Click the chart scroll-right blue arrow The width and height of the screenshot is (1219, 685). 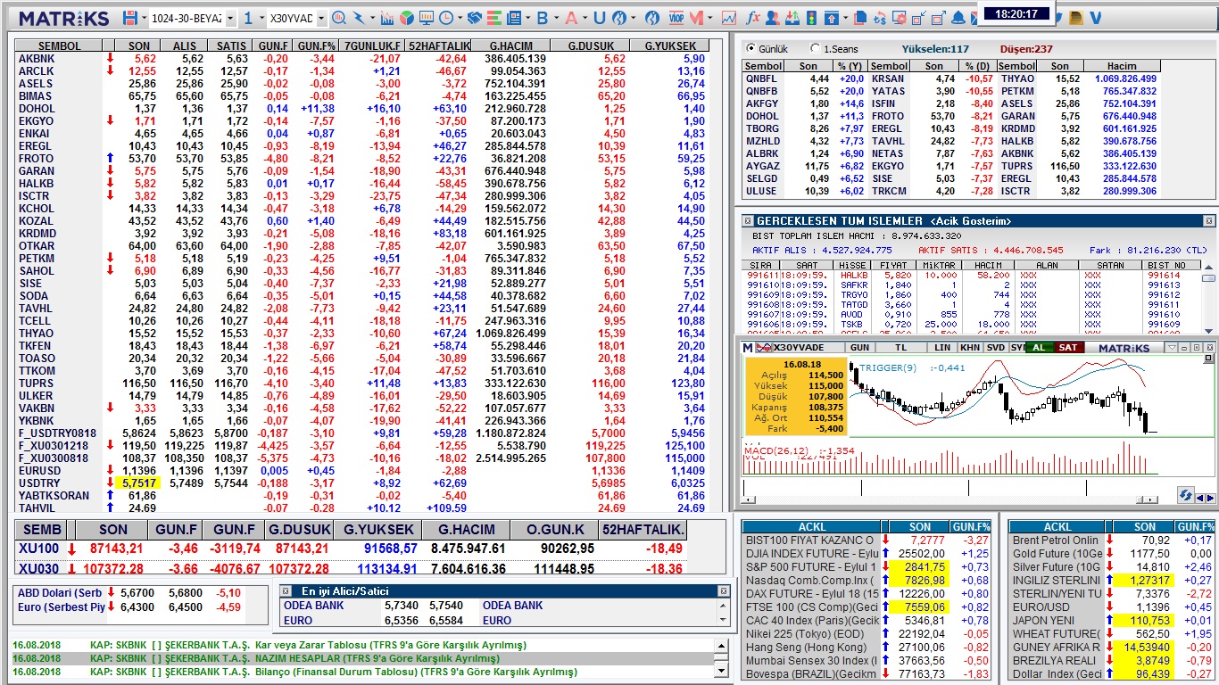tap(1210, 498)
